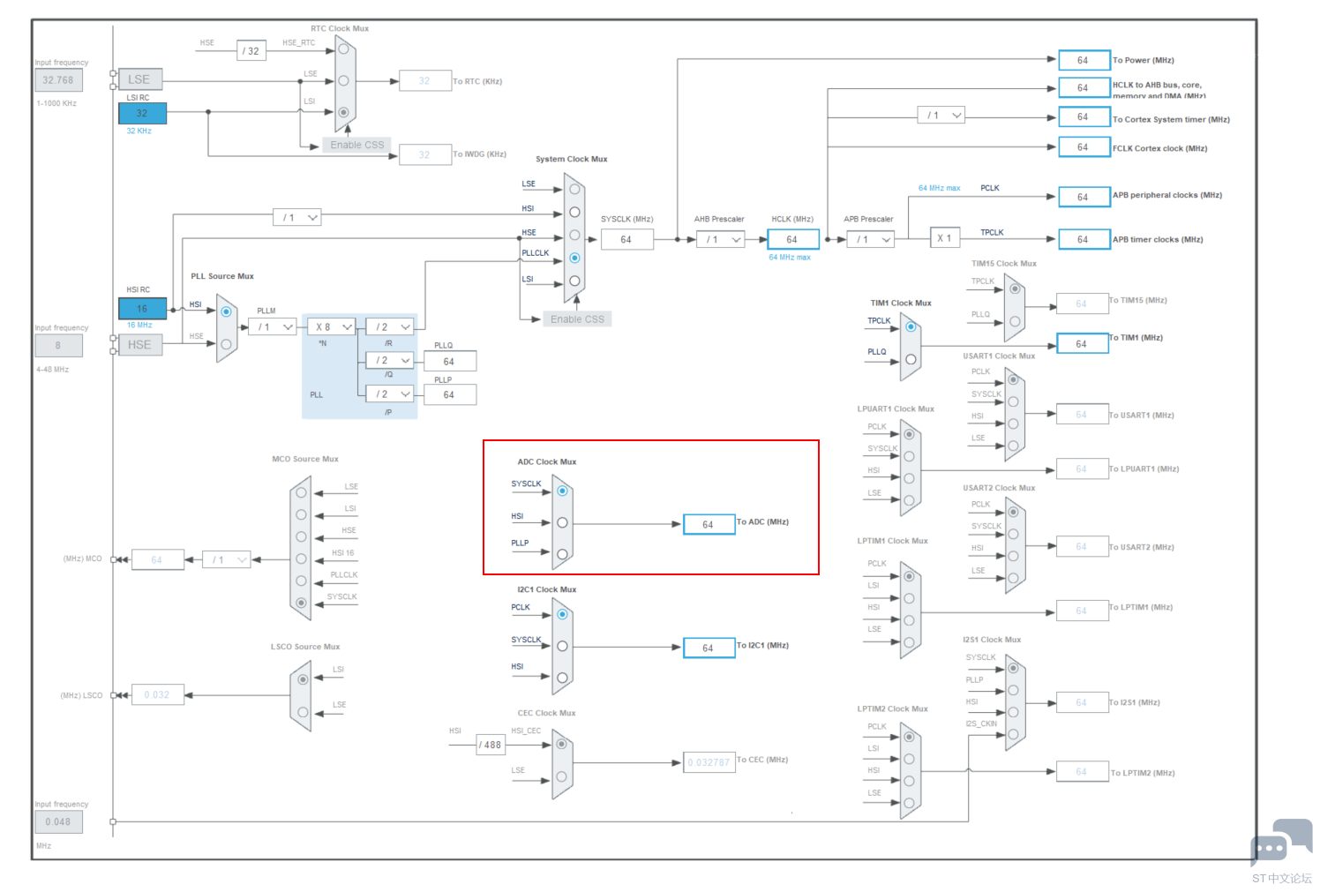Select HSI in I2C1 Clock Mux
Image resolution: width=1320 pixels, height=892 pixels.
[562, 678]
